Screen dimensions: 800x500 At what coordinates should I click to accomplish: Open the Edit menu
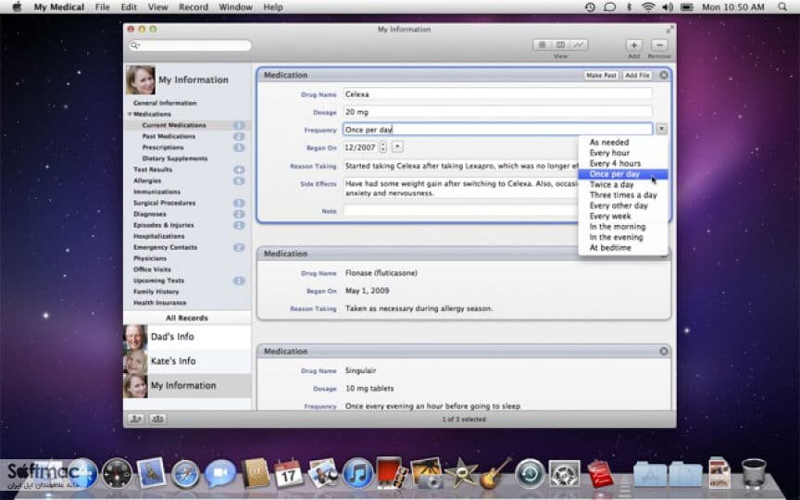click(129, 7)
